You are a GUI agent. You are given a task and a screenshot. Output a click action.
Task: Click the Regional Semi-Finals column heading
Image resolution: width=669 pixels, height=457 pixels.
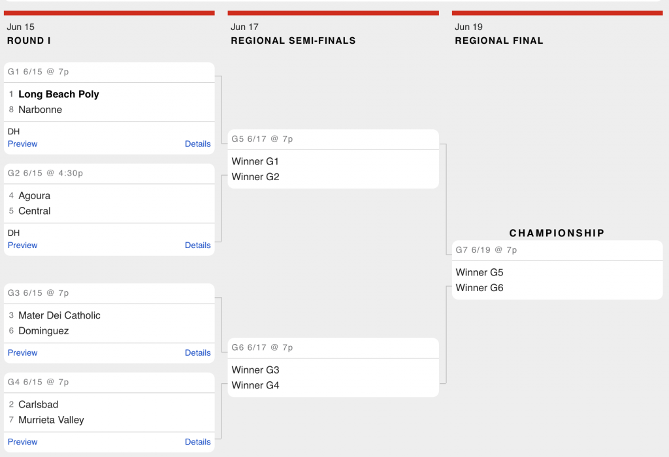(x=293, y=40)
